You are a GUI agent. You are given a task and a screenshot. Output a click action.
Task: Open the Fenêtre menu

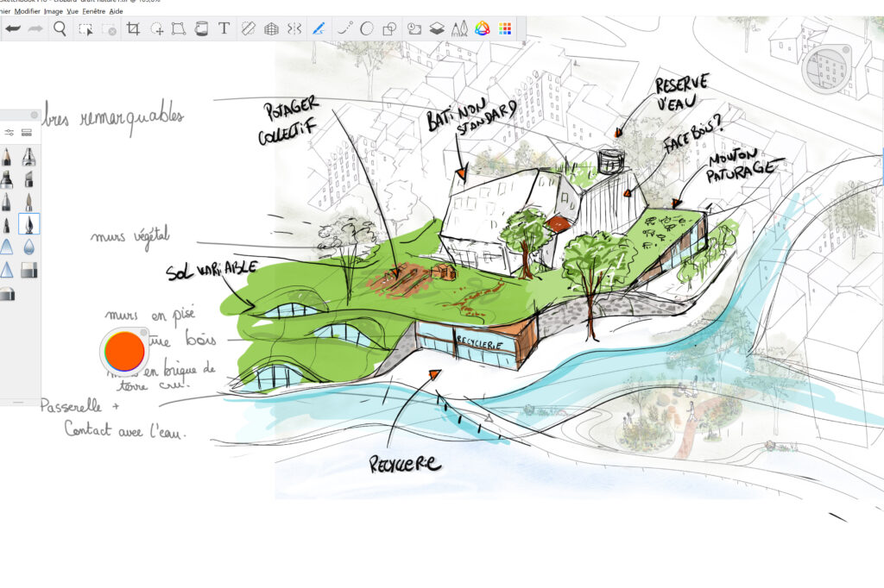[x=93, y=10]
